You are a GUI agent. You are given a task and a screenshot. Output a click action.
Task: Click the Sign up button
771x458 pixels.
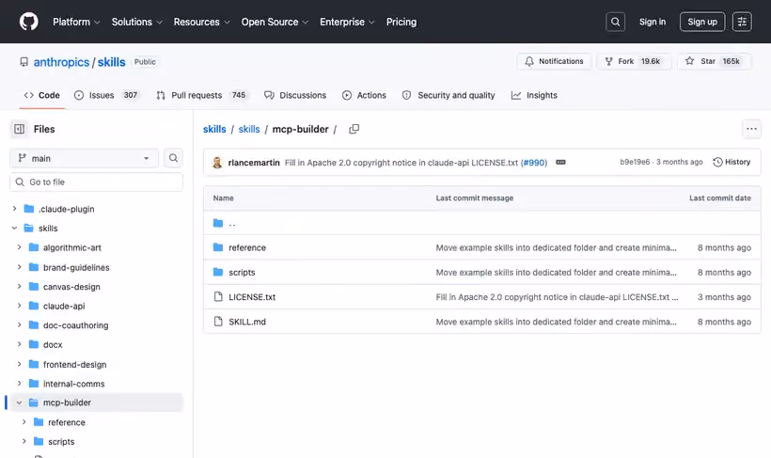(x=702, y=22)
